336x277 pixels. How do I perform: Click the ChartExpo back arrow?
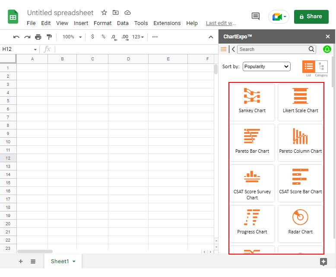pyautogui.click(x=233, y=49)
